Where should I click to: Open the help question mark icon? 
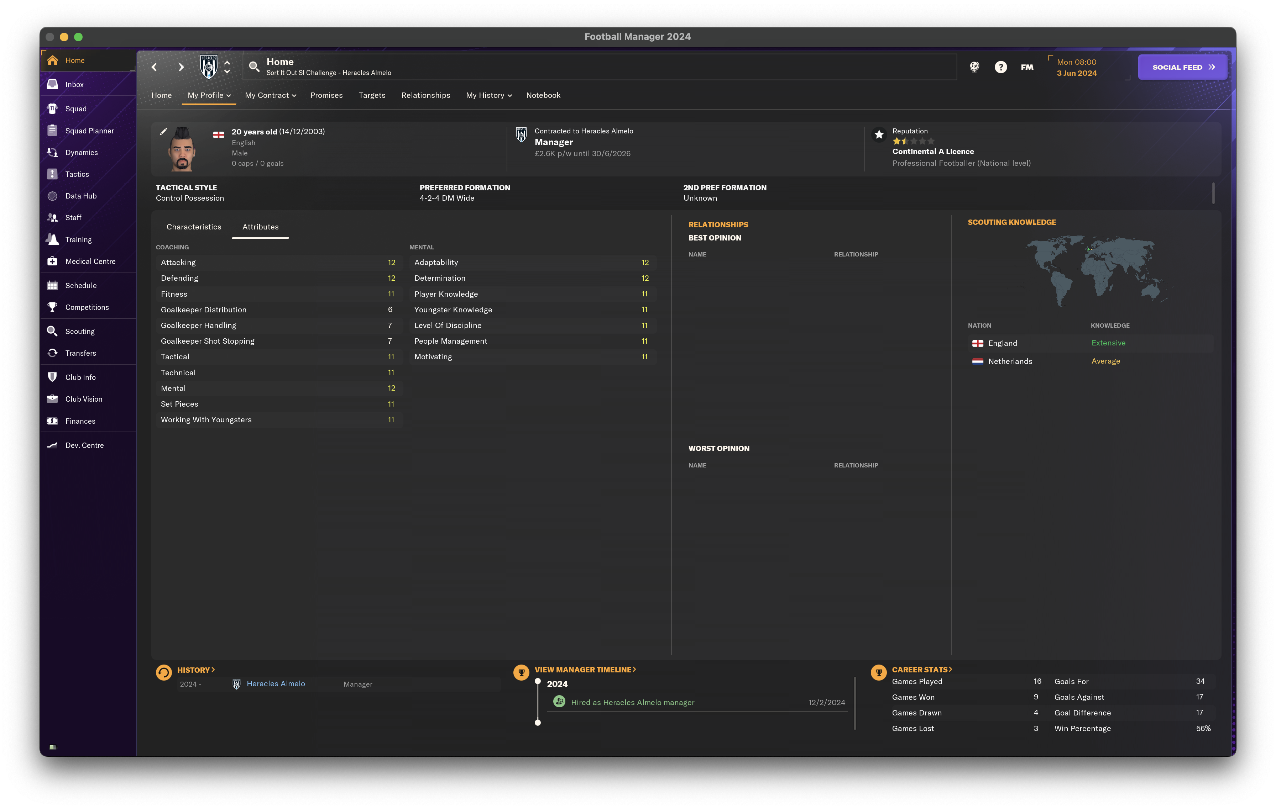tap(1000, 67)
